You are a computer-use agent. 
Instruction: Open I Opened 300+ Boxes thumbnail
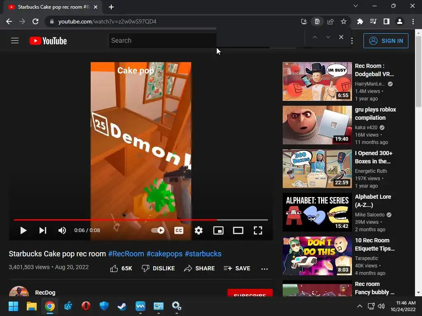click(317, 168)
